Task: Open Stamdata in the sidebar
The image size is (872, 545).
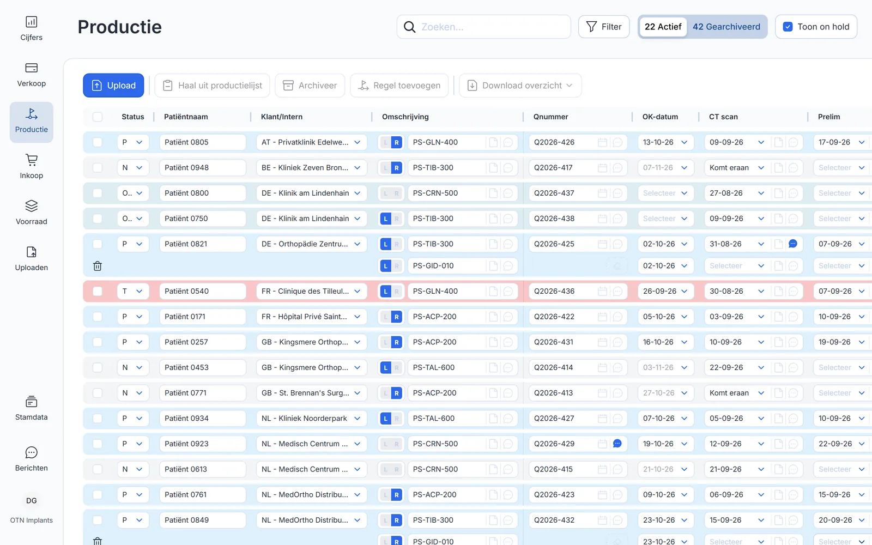Action: coord(32,409)
